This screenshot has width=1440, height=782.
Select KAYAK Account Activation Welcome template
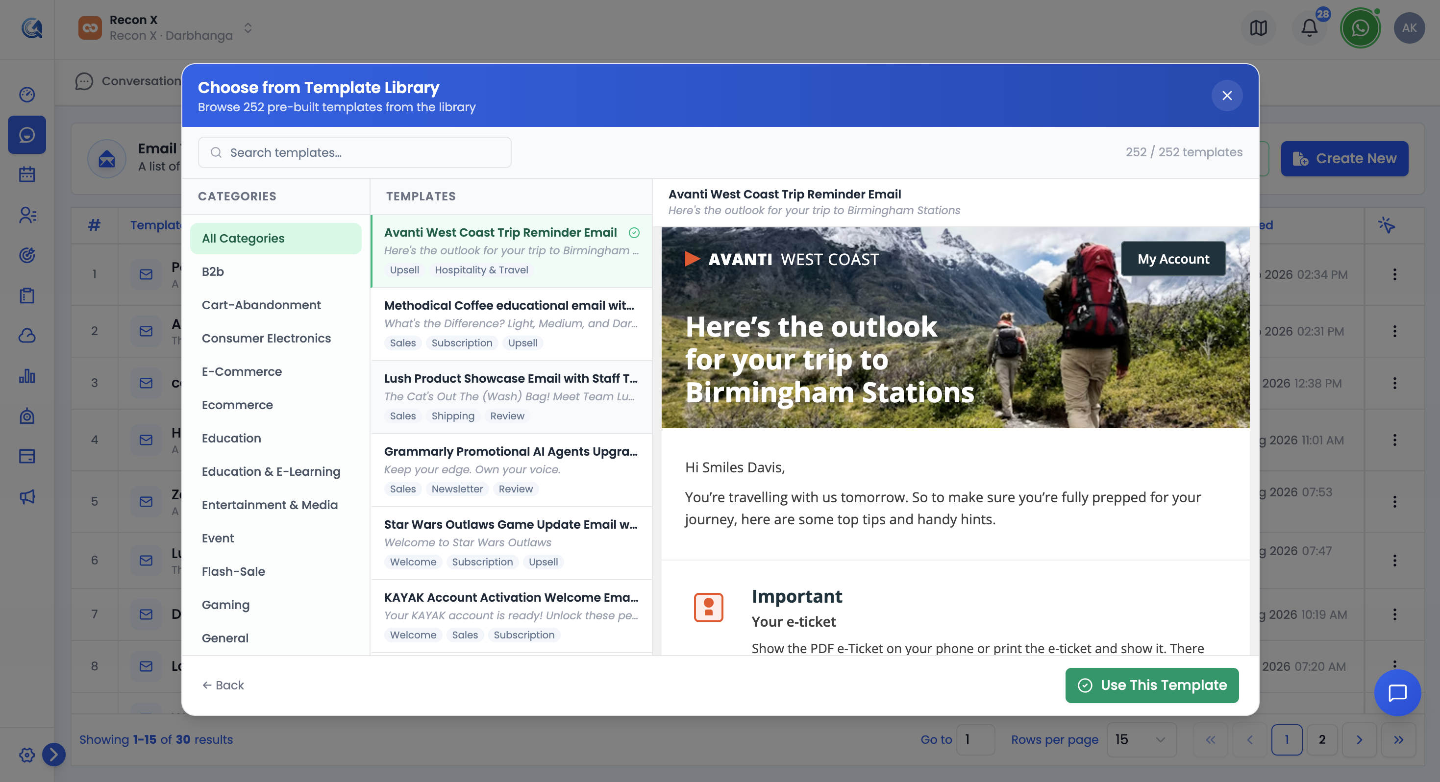coord(511,616)
